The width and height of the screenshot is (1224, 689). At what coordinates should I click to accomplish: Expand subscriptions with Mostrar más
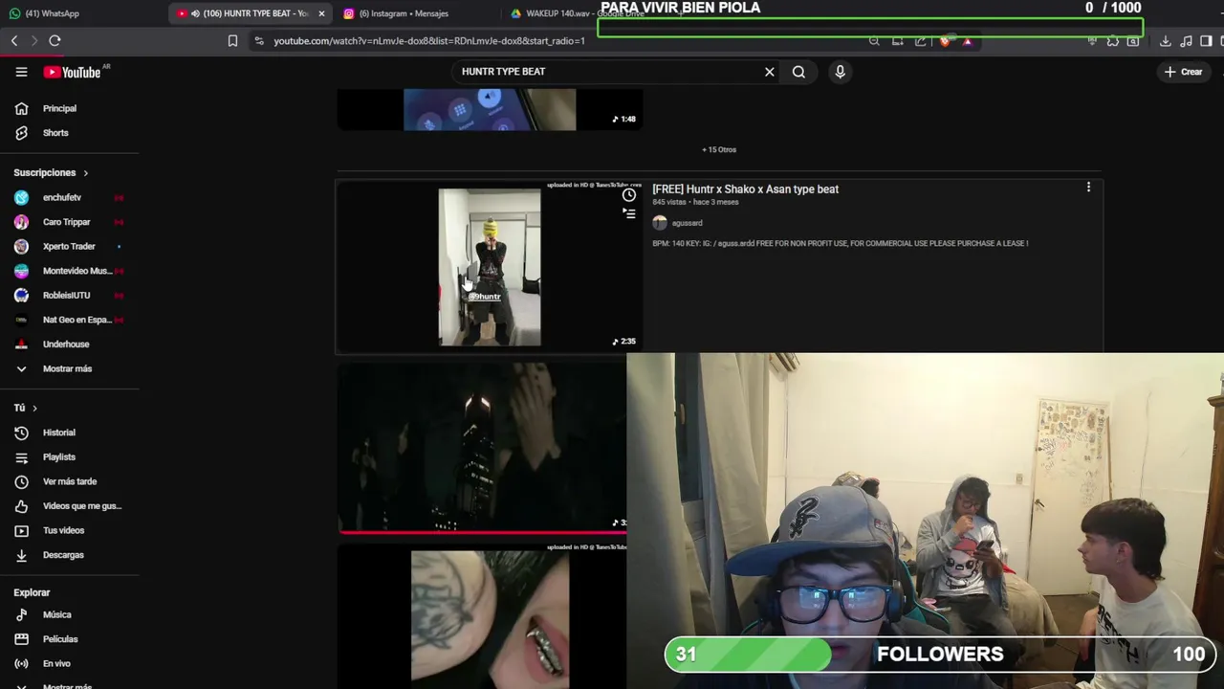tap(69, 368)
